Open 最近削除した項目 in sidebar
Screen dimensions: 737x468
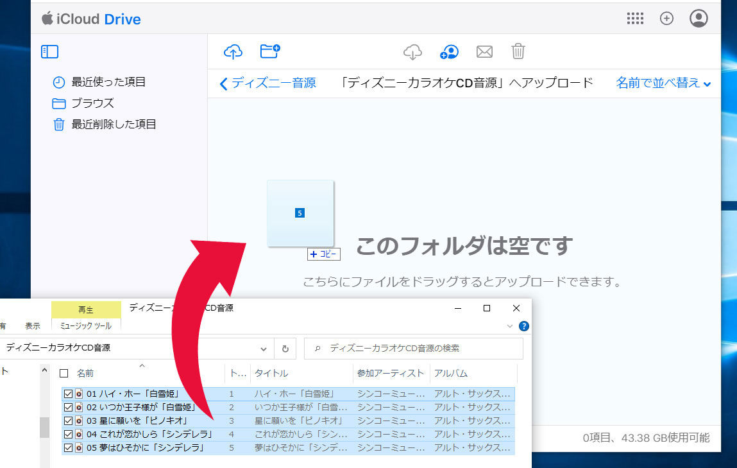105,124
